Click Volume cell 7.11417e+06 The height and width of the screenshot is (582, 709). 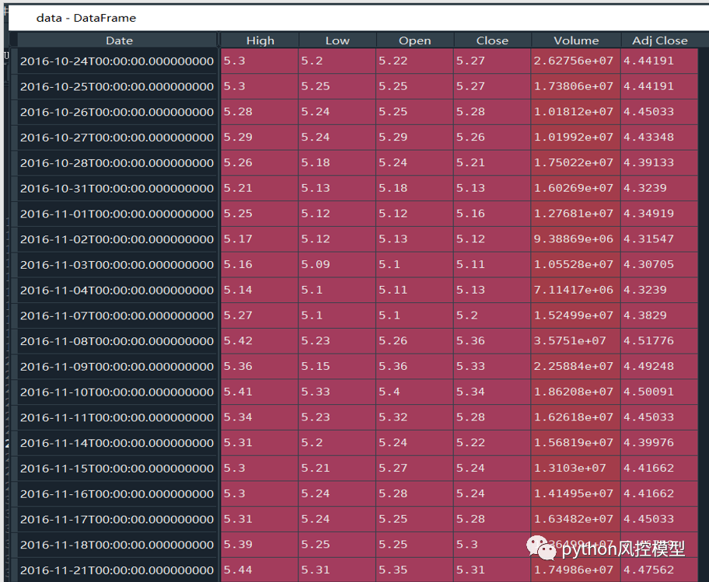(x=575, y=290)
